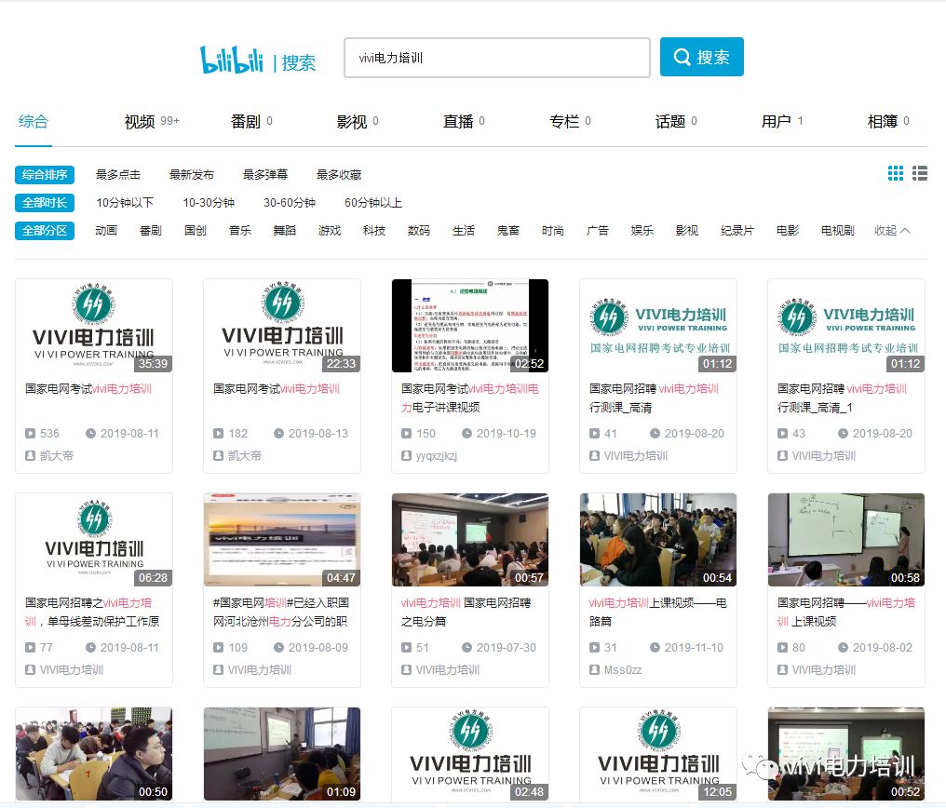946x808 pixels.
Task: Open the 04:47 video thumbnail
Action: pyautogui.click(x=282, y=540)
